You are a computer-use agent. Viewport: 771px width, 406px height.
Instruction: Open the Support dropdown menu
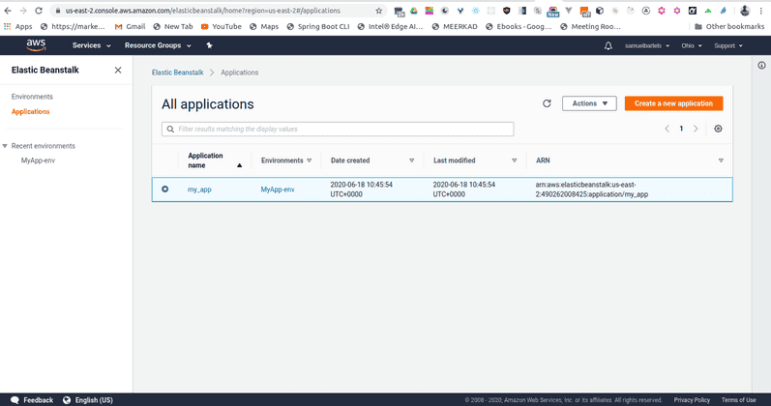pos(728,45)
